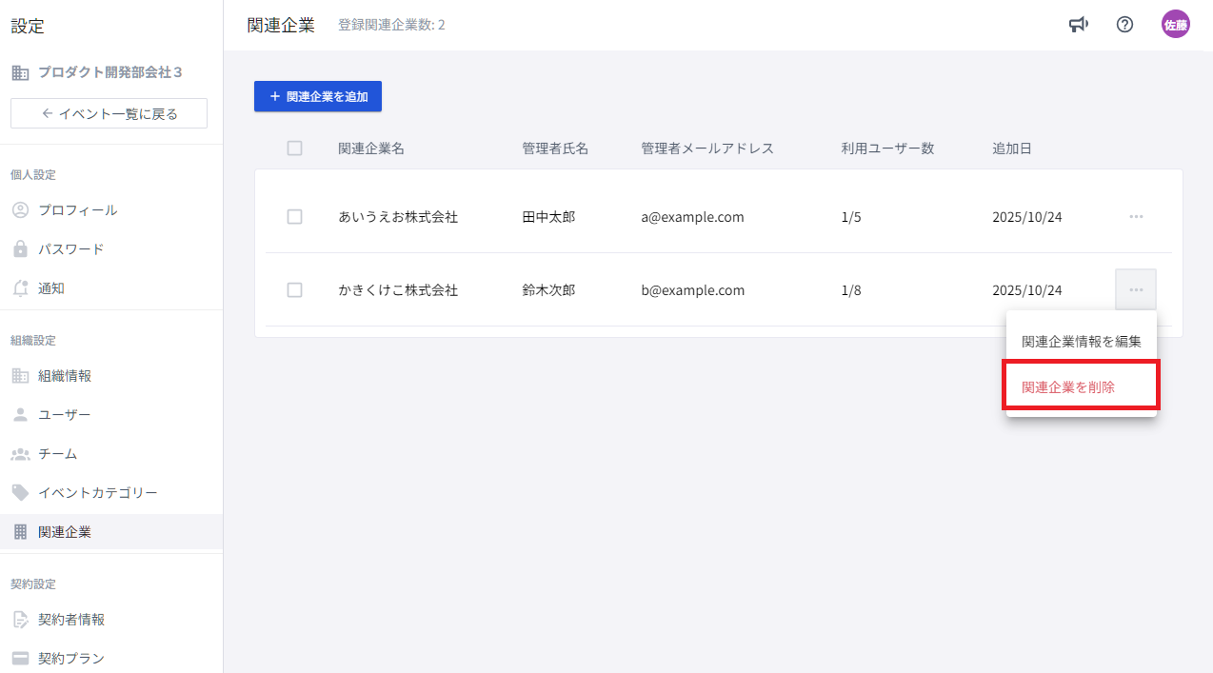
Task: Click the megaphone announcements icon
Action: [x=1078, y=25]
